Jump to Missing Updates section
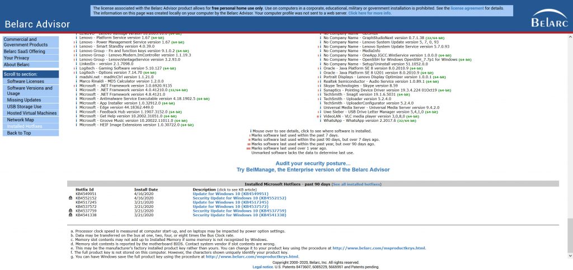Image resolution: width=573 pixels, height=270 pixels. [30, 100]
